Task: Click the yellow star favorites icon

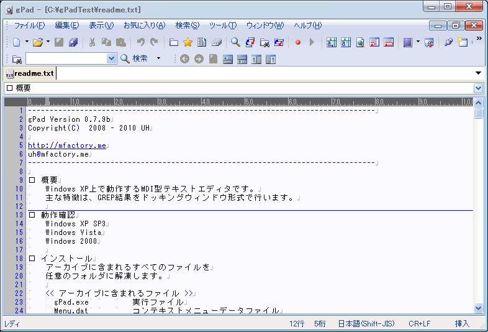Action: [188, 42]
